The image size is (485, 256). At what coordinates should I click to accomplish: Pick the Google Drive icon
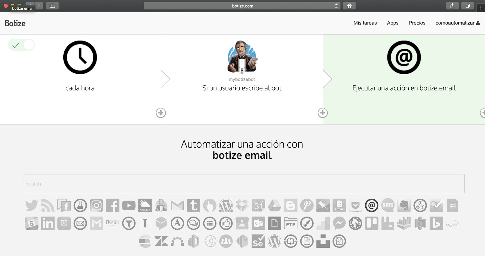(x=275, y=205)
